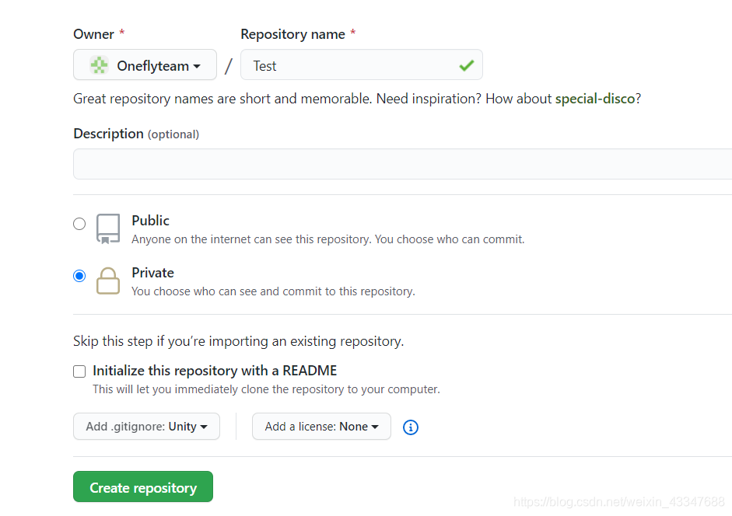The height and width of the screenshot is (516, 732).
Task: Expand the Add .gitignore Unity dropdown
Action: [146, 427]
